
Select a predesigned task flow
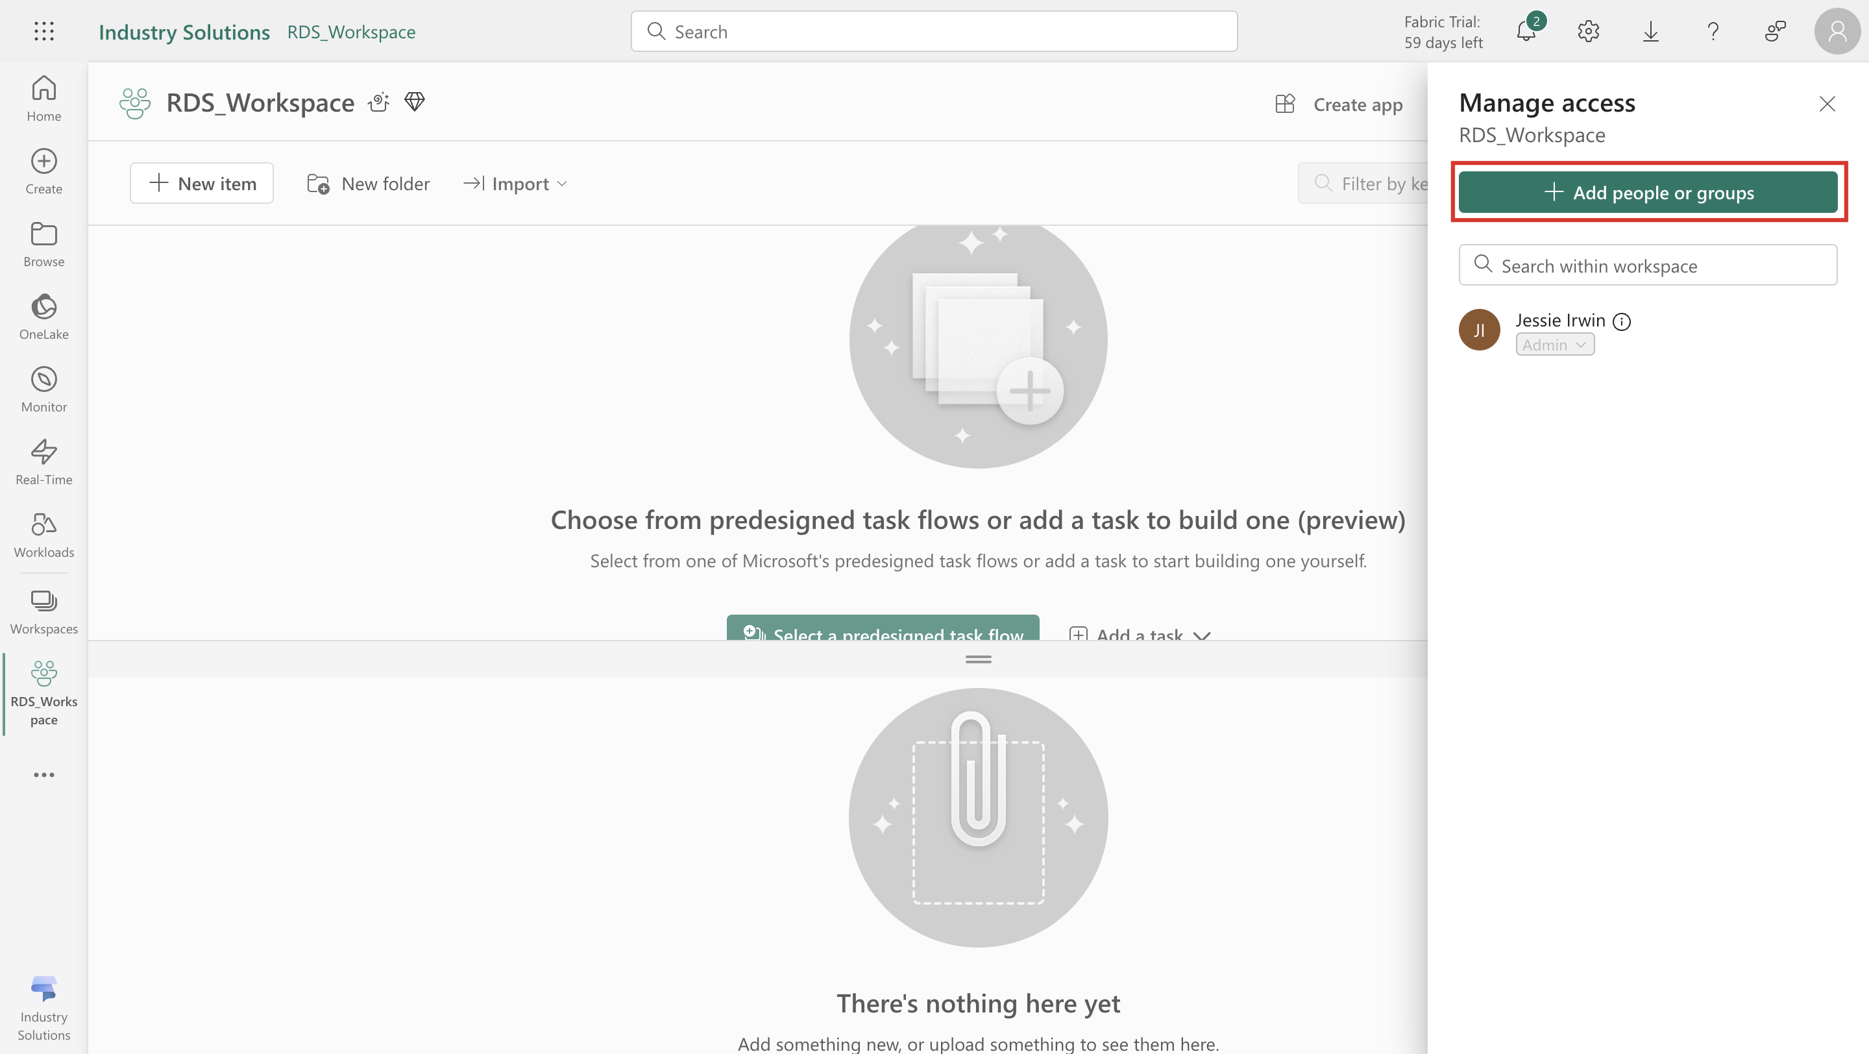click(x=883, y=628)
